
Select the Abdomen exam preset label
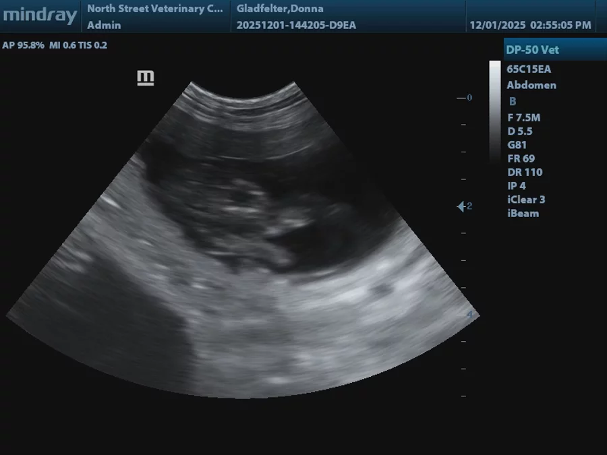tap(531, 85)
